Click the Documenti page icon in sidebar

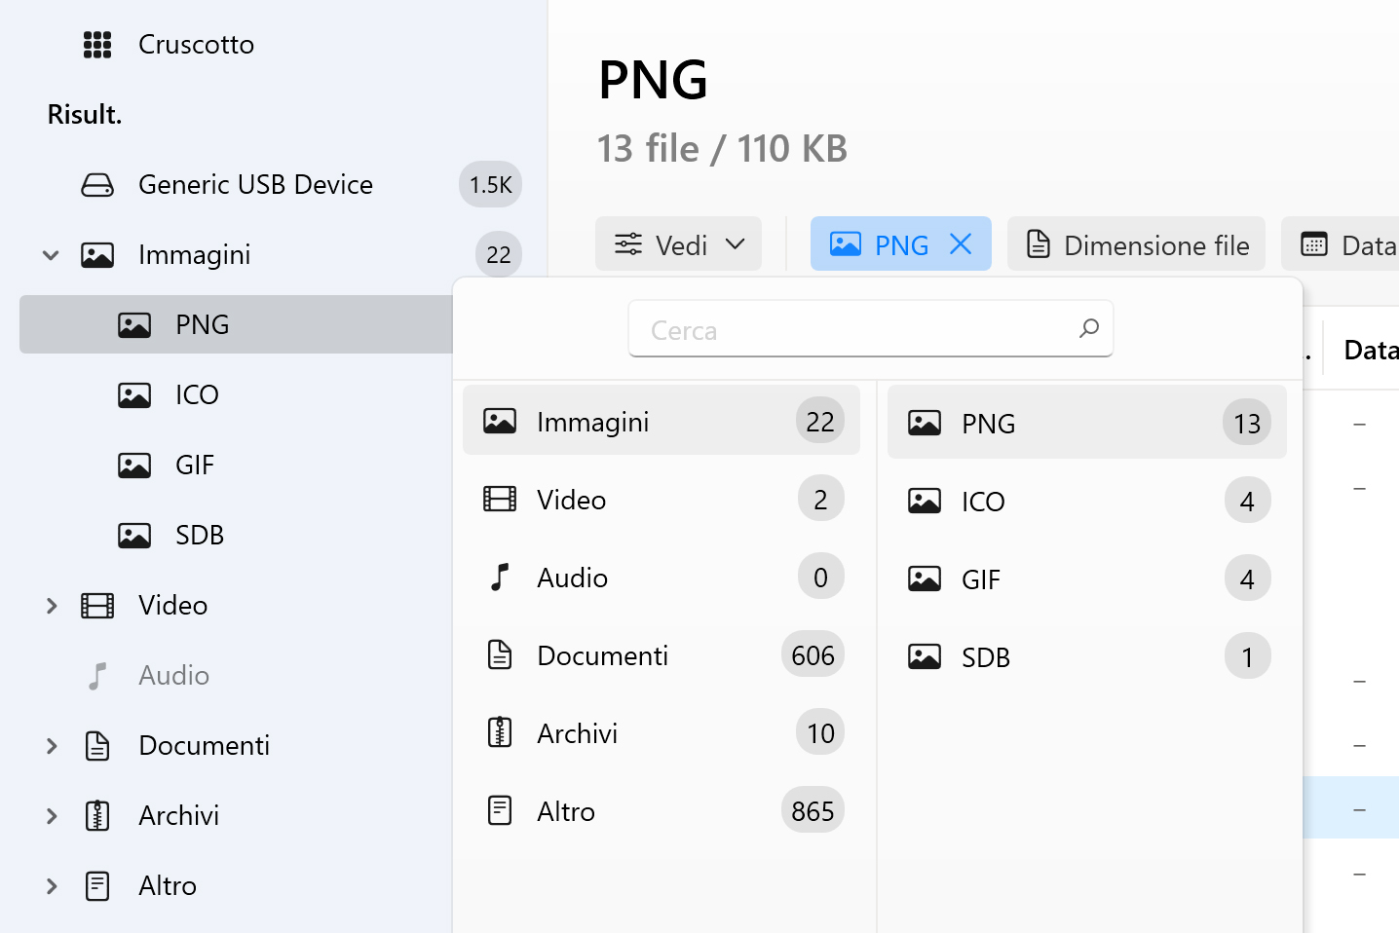pyautogui.click(x=97, y=746)
